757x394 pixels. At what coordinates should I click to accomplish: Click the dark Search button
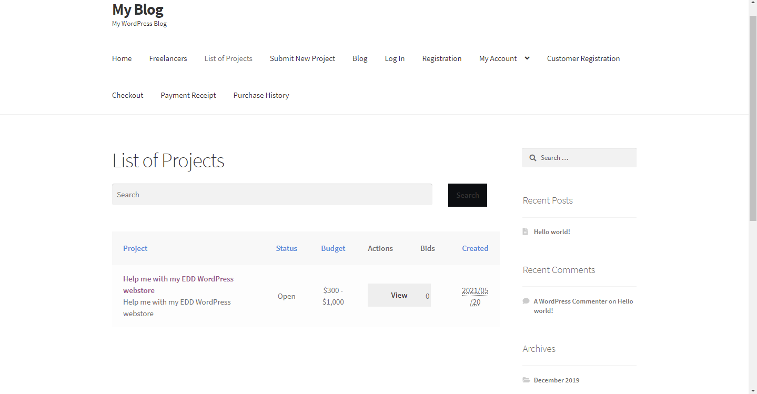pos(468,195)
